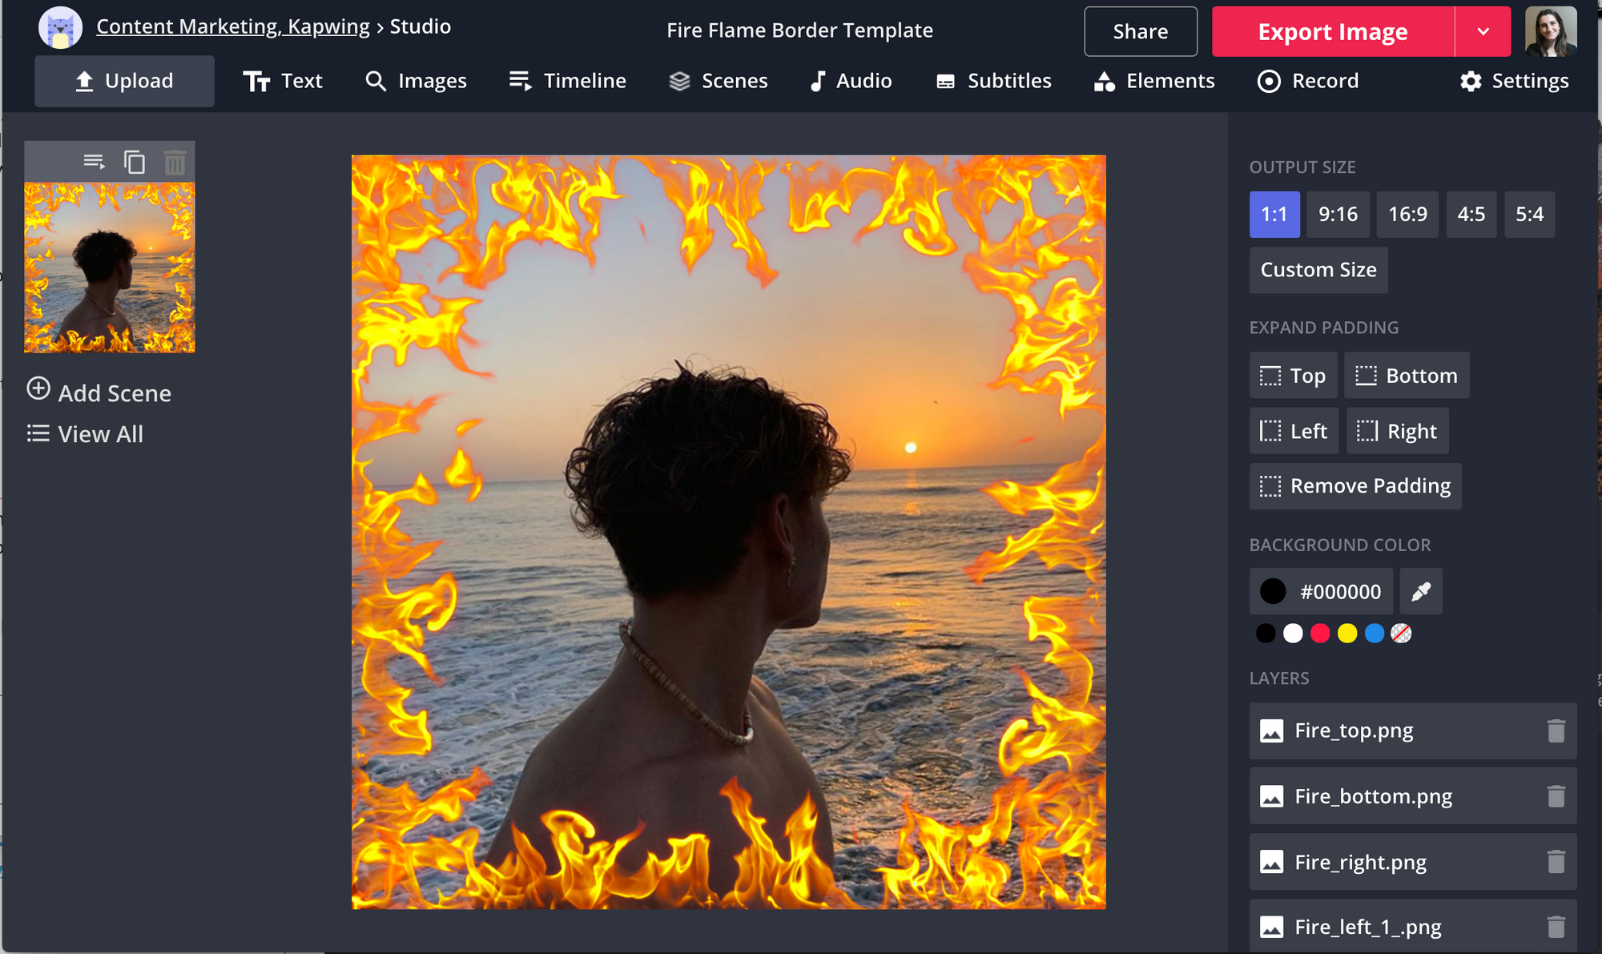Choose the yellow background color swatch
This screenshot has height=954, width=1602.
(x=1347, y=634)
